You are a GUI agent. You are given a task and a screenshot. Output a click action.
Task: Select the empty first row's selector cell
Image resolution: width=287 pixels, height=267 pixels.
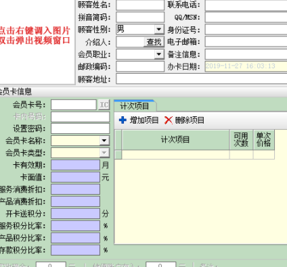[118, 155]
